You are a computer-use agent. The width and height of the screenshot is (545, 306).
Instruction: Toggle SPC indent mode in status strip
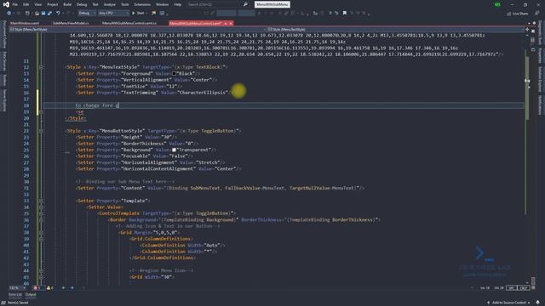511,288
